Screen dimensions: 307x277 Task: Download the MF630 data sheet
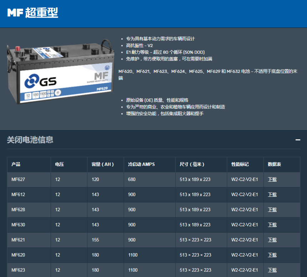click(x=272, y=225)
